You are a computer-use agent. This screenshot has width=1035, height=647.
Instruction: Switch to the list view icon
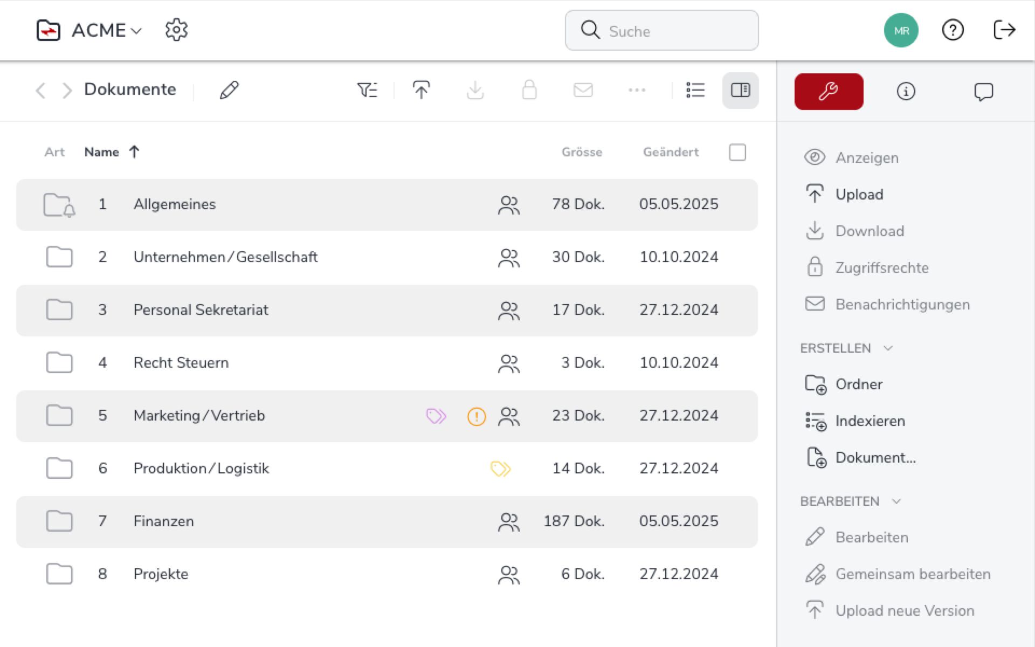[x=695, y=90]
